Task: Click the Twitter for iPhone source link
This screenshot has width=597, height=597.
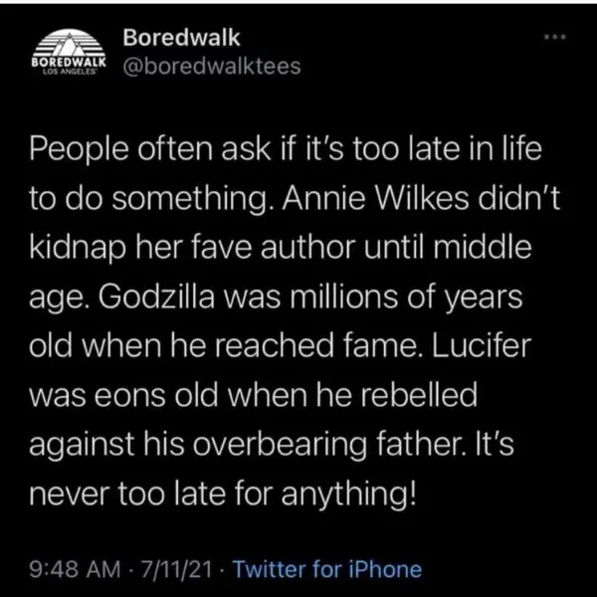Action: tap(327, 569)
